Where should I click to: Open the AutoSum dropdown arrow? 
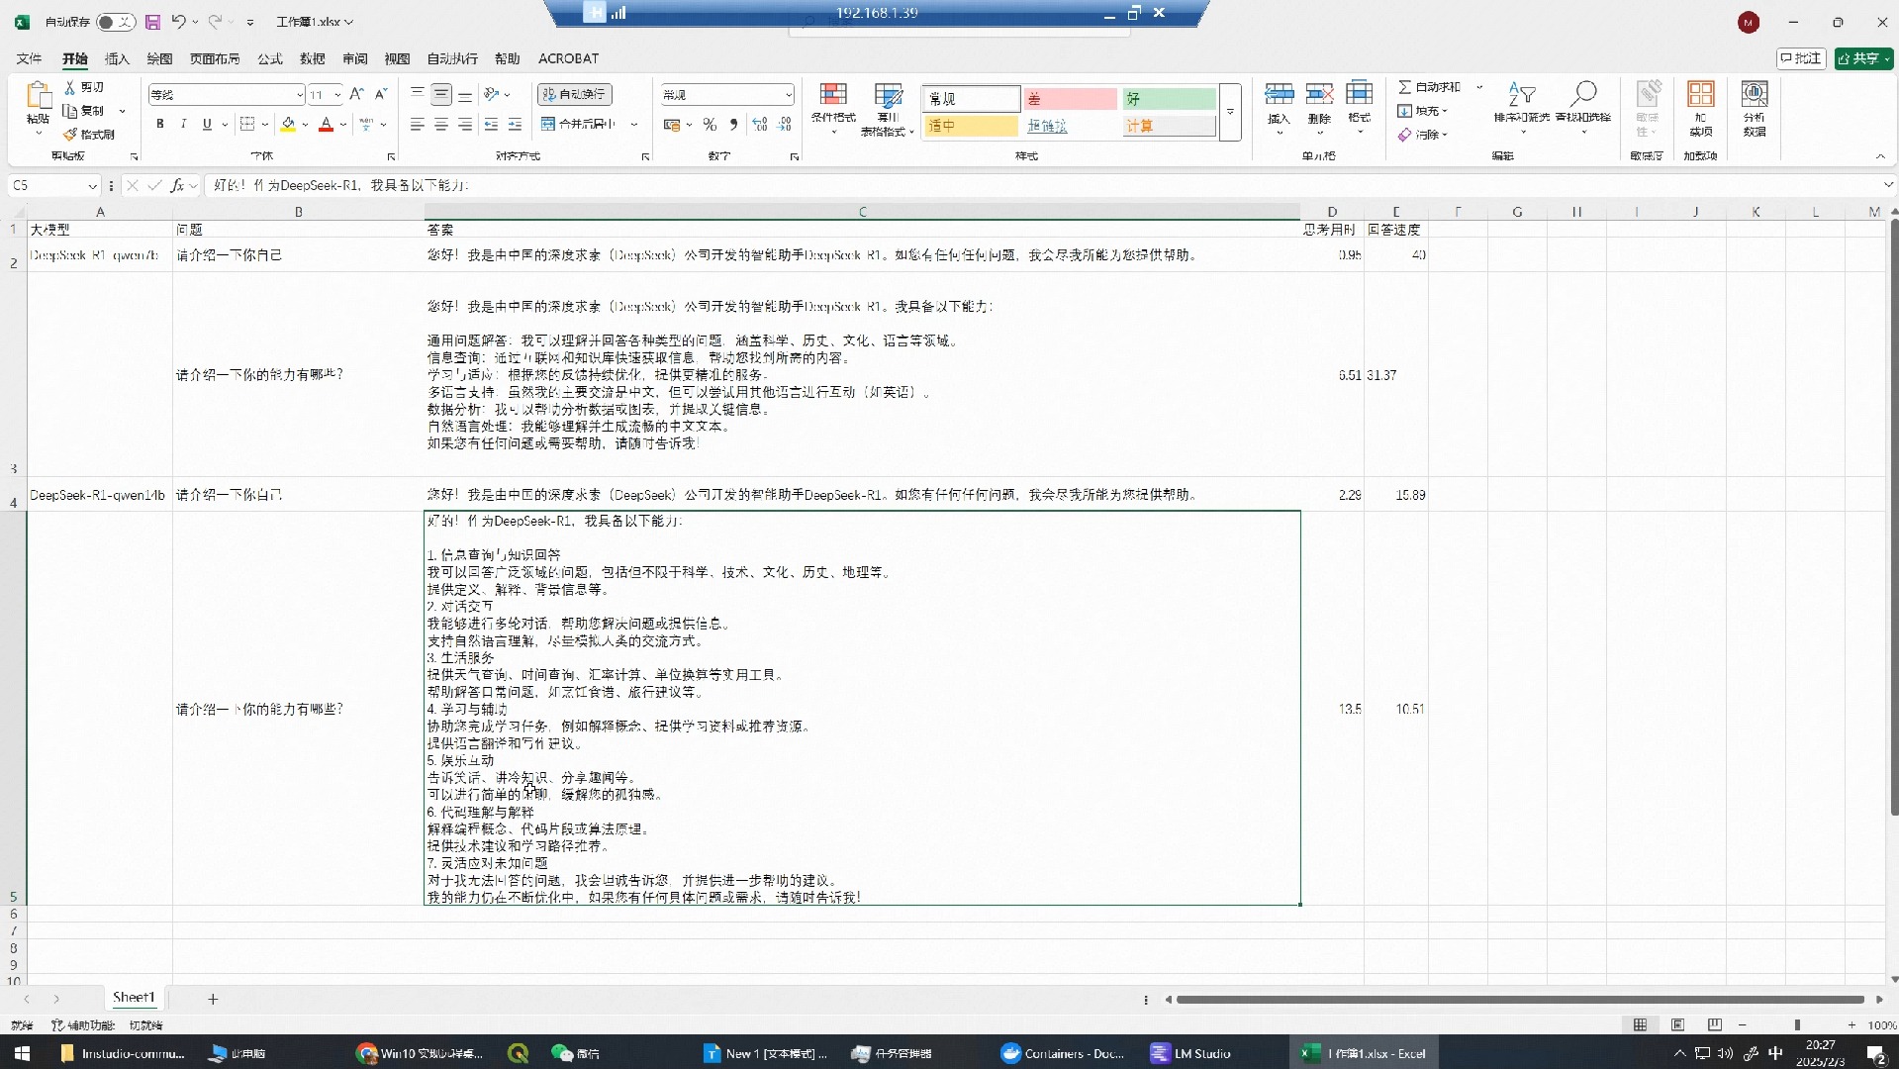(1479, 87)
